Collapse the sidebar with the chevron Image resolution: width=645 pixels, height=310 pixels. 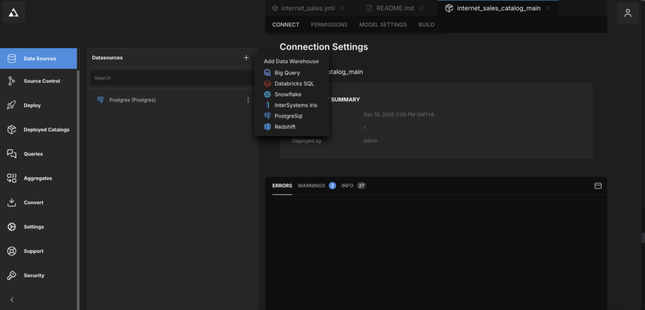(11, 300)
